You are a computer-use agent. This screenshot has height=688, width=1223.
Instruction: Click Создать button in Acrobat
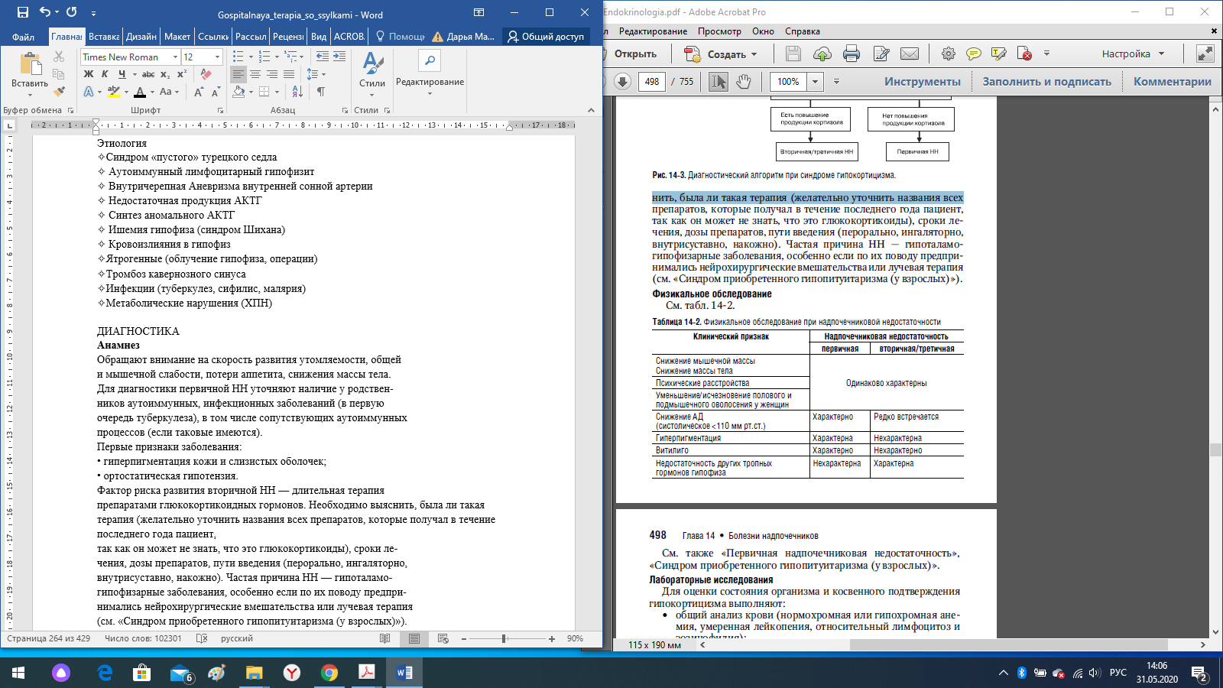pos(719,54)
